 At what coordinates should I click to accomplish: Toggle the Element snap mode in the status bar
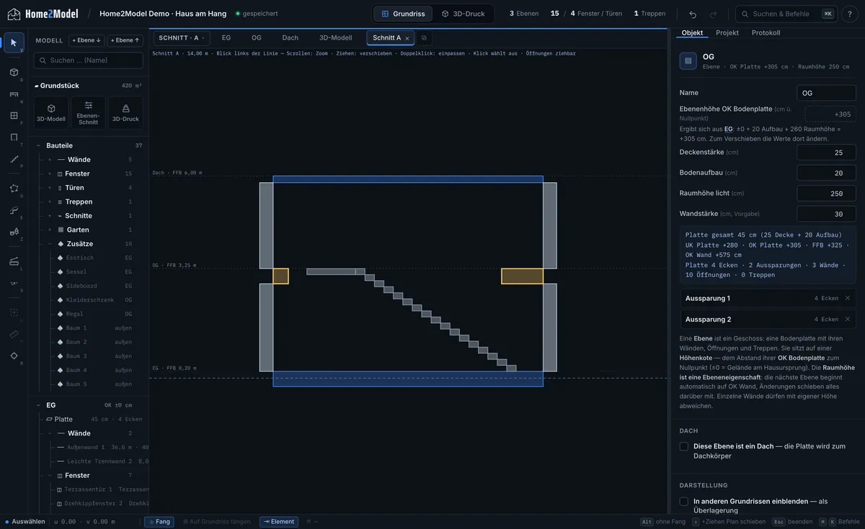(x=279, y=522)
